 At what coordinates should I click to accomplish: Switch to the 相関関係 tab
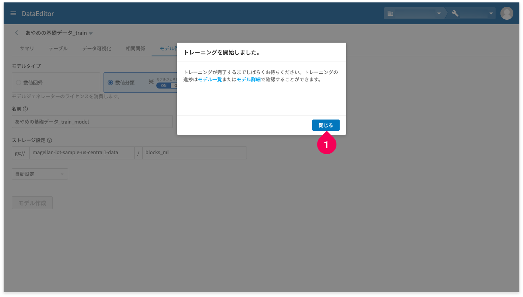point(135,48)
